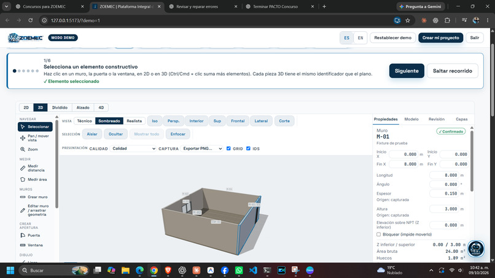This screenshot has height=278, width=495.
Task: Click the Enfocar selection button
Action: 177,134
